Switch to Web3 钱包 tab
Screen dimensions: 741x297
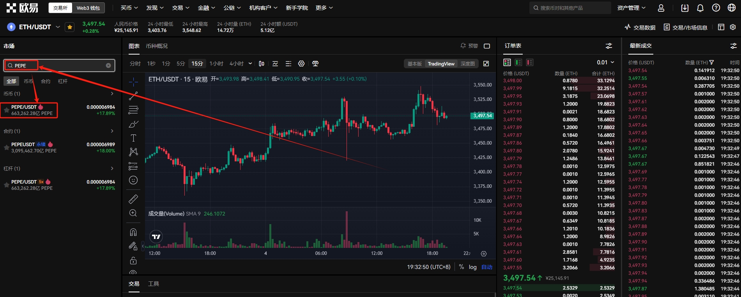point(88,8)
